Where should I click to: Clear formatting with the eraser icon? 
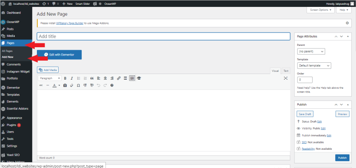[x=72, y=85]
